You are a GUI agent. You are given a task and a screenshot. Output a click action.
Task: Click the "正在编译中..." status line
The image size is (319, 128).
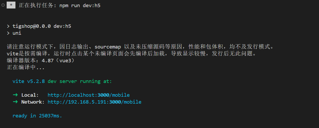(26, 68)
